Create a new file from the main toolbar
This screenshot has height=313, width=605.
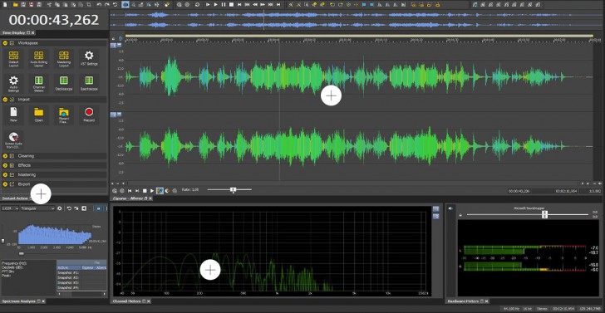[x=5, y=5]
